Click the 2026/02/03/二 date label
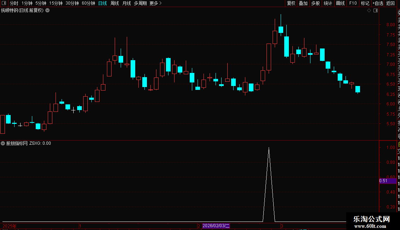400x230 pixels. click(216, 226)
